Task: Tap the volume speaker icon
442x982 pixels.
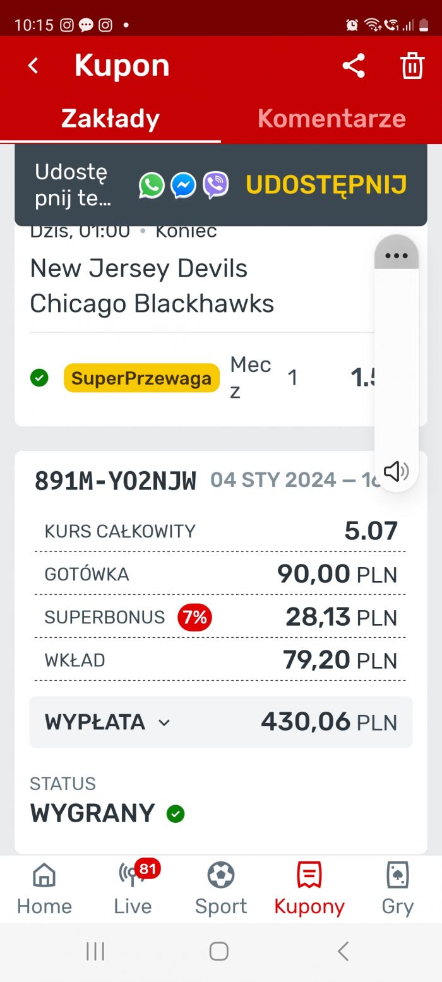Action: point(397,471)
